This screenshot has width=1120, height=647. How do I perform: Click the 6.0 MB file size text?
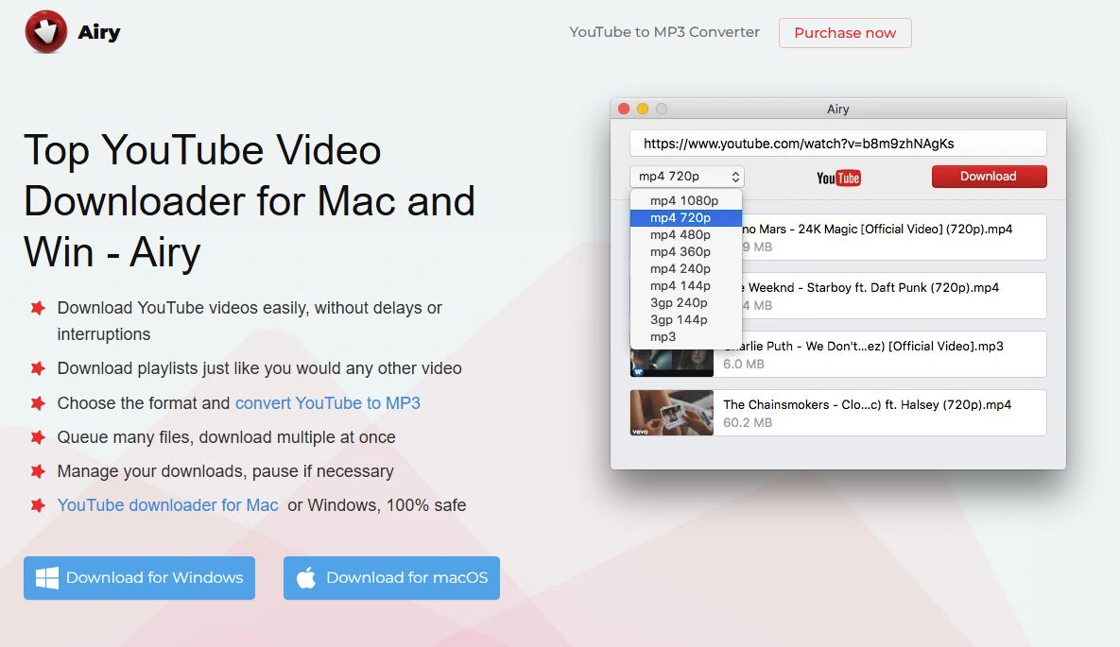click(x=744, y=365)
